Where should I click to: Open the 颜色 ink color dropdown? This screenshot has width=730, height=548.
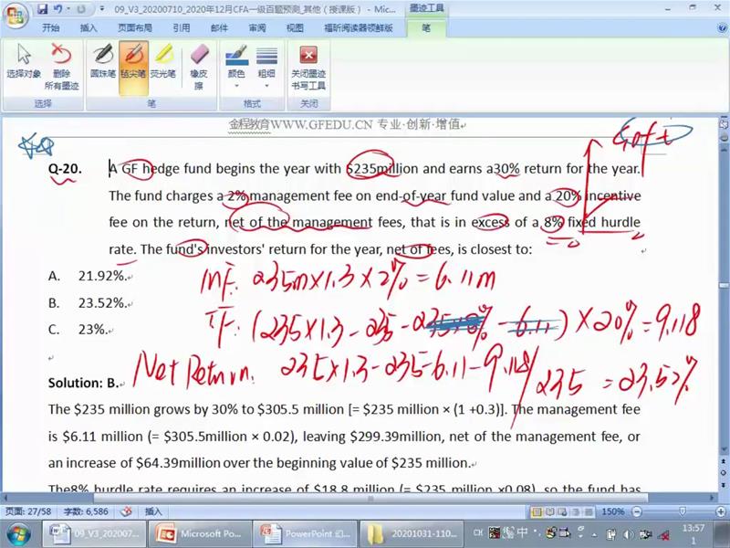pos(236,66)
